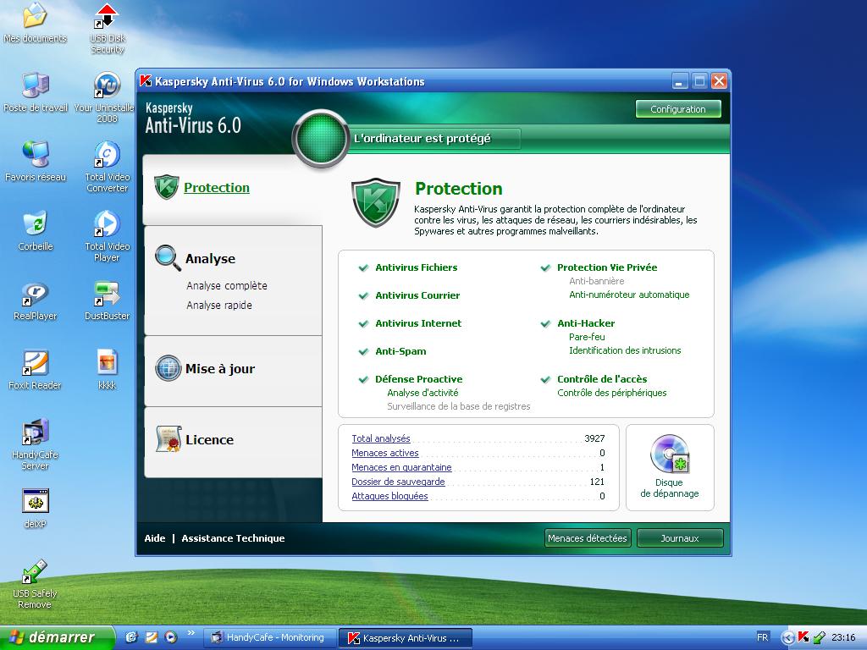The width and height of the screenshot is (867, 650).
Task: Select Analyse complète
Action: (227, 286)
